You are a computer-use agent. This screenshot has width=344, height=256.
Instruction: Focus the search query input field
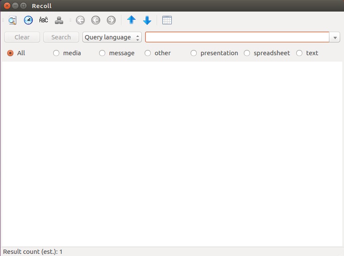237,37
